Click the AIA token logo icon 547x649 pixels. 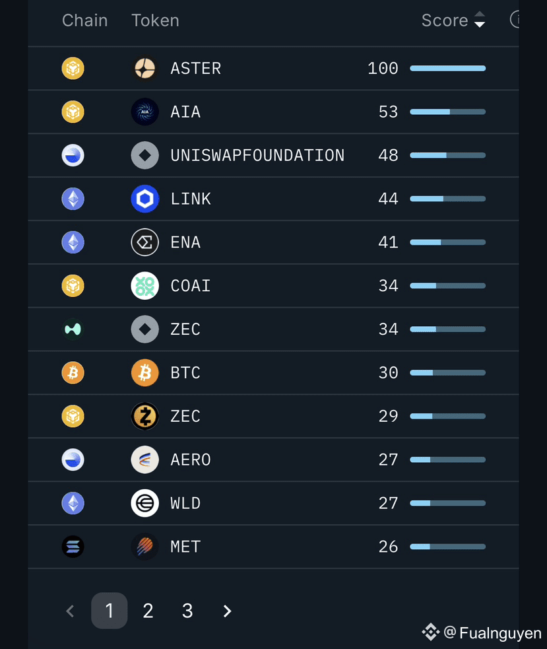145,112
